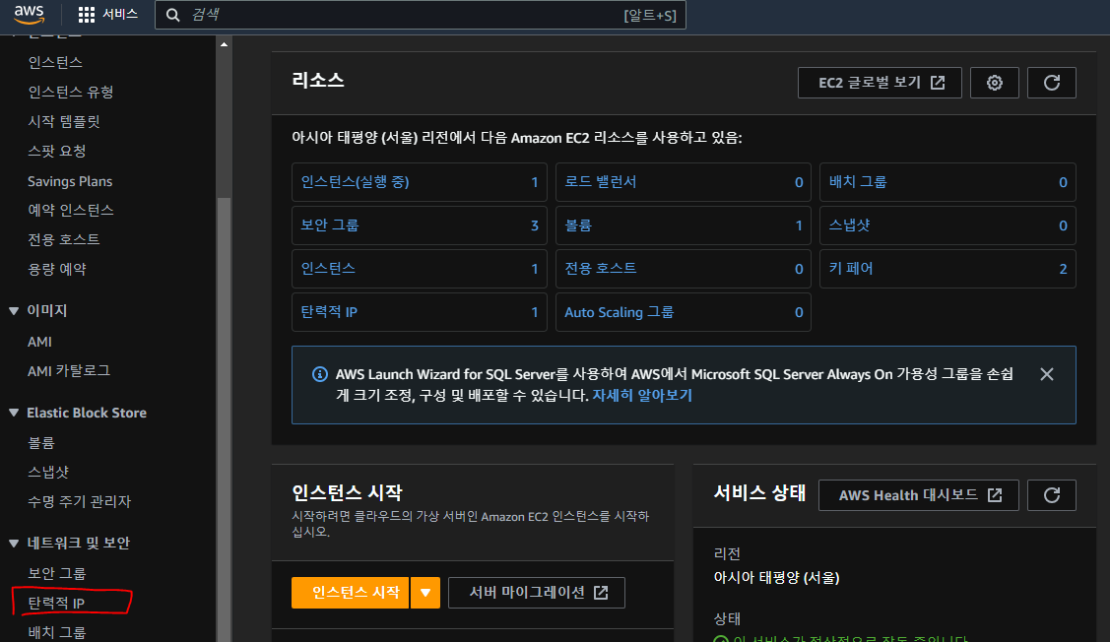
Task: Open the 배치 그룹 resource card
Action: point(947,182)
